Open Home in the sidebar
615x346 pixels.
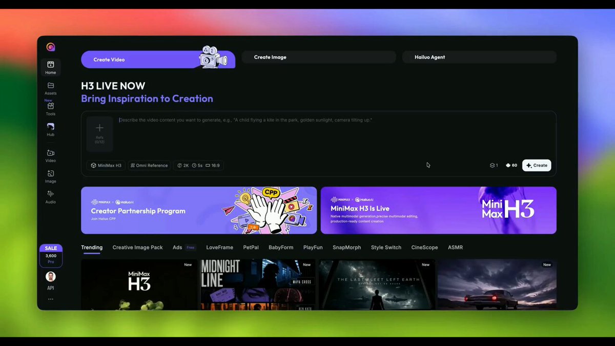pos(50,67)
